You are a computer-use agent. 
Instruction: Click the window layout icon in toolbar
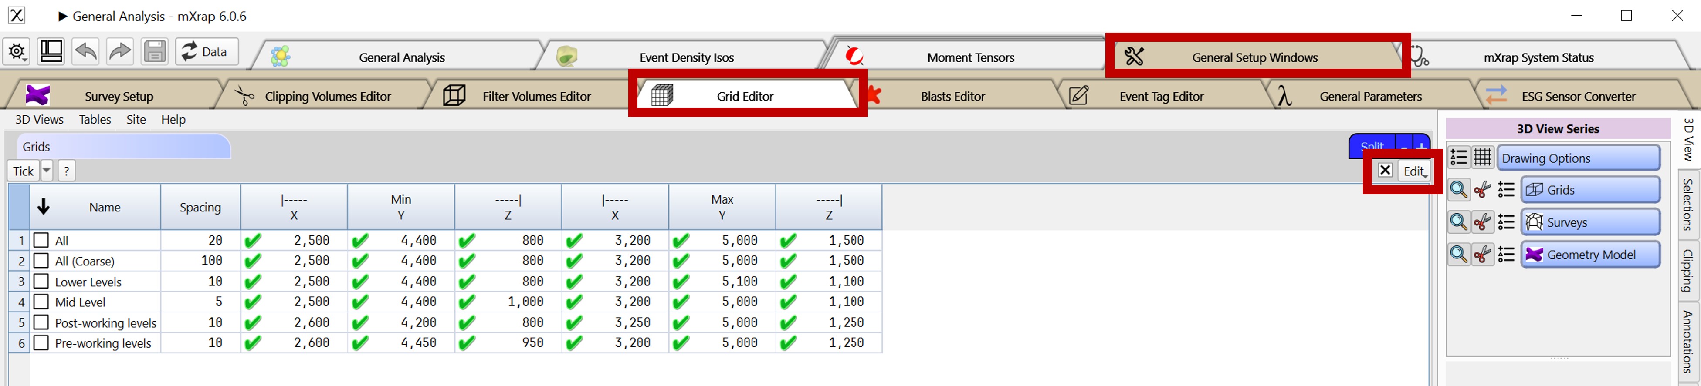(51, 51)
